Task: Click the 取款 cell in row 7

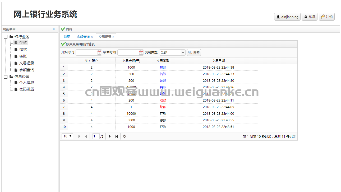Action: (x=163, y=107)
